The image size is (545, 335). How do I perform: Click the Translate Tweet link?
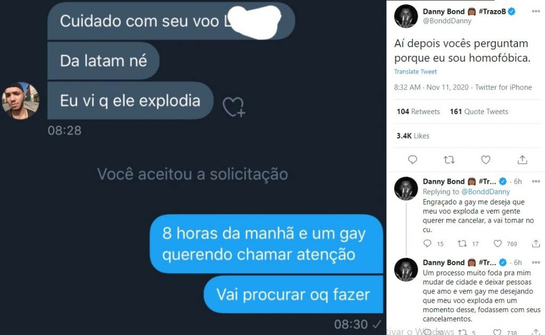[415, 72]
